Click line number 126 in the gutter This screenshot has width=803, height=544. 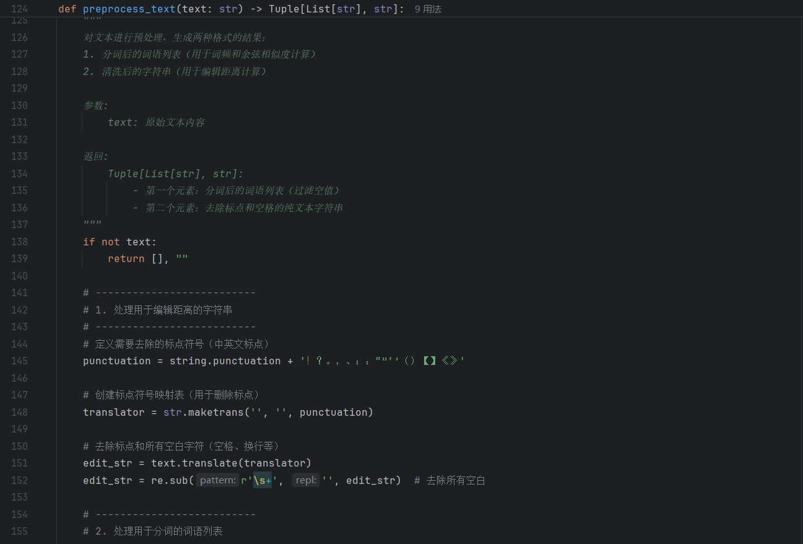[19, 37]
